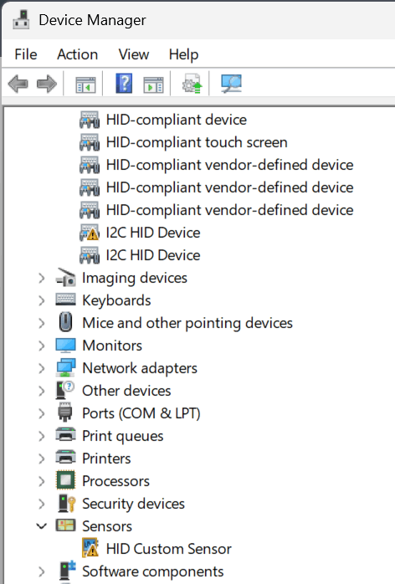The width and height of the screenshot is (395, 584).
Task: Collapse the Sensors category
Action: [x=41, y=526]
